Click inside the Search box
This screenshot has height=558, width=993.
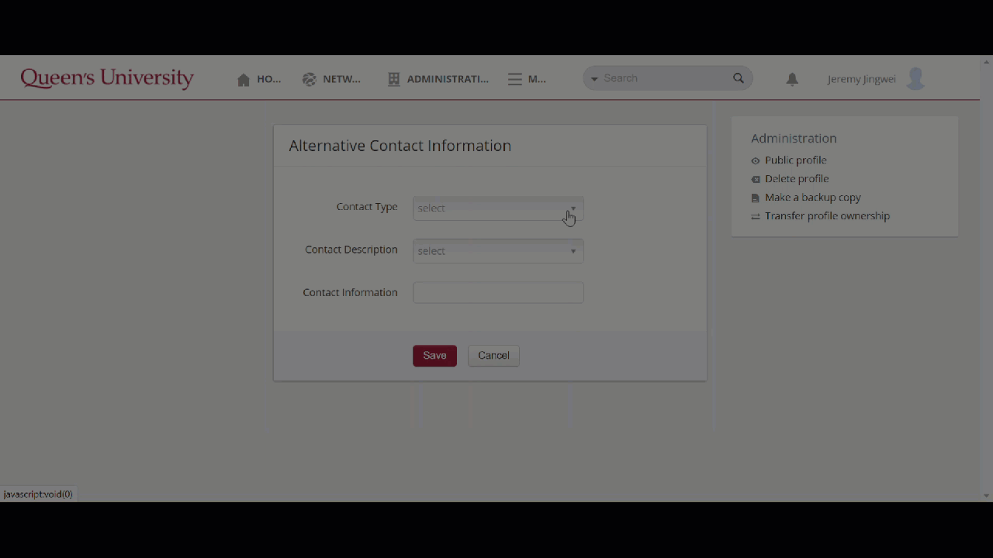pyautogui.click(x=663, y=78)
